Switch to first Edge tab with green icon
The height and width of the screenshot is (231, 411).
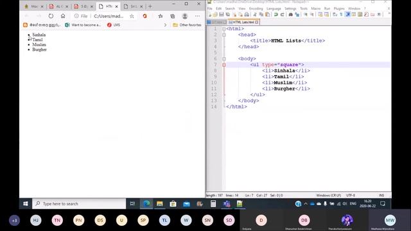(34, 6)
